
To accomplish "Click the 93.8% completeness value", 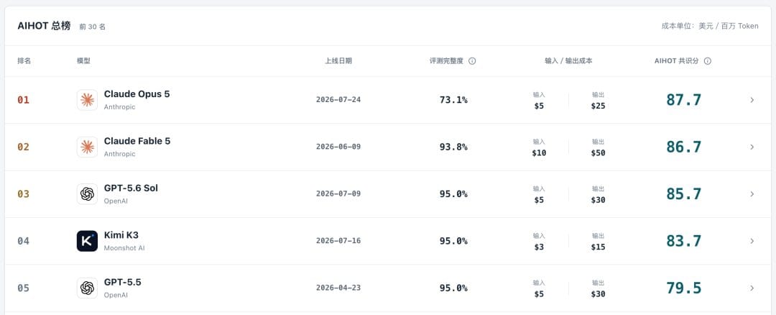I will (453, 147).
